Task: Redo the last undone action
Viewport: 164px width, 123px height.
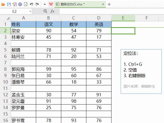Action: (37, 4)
